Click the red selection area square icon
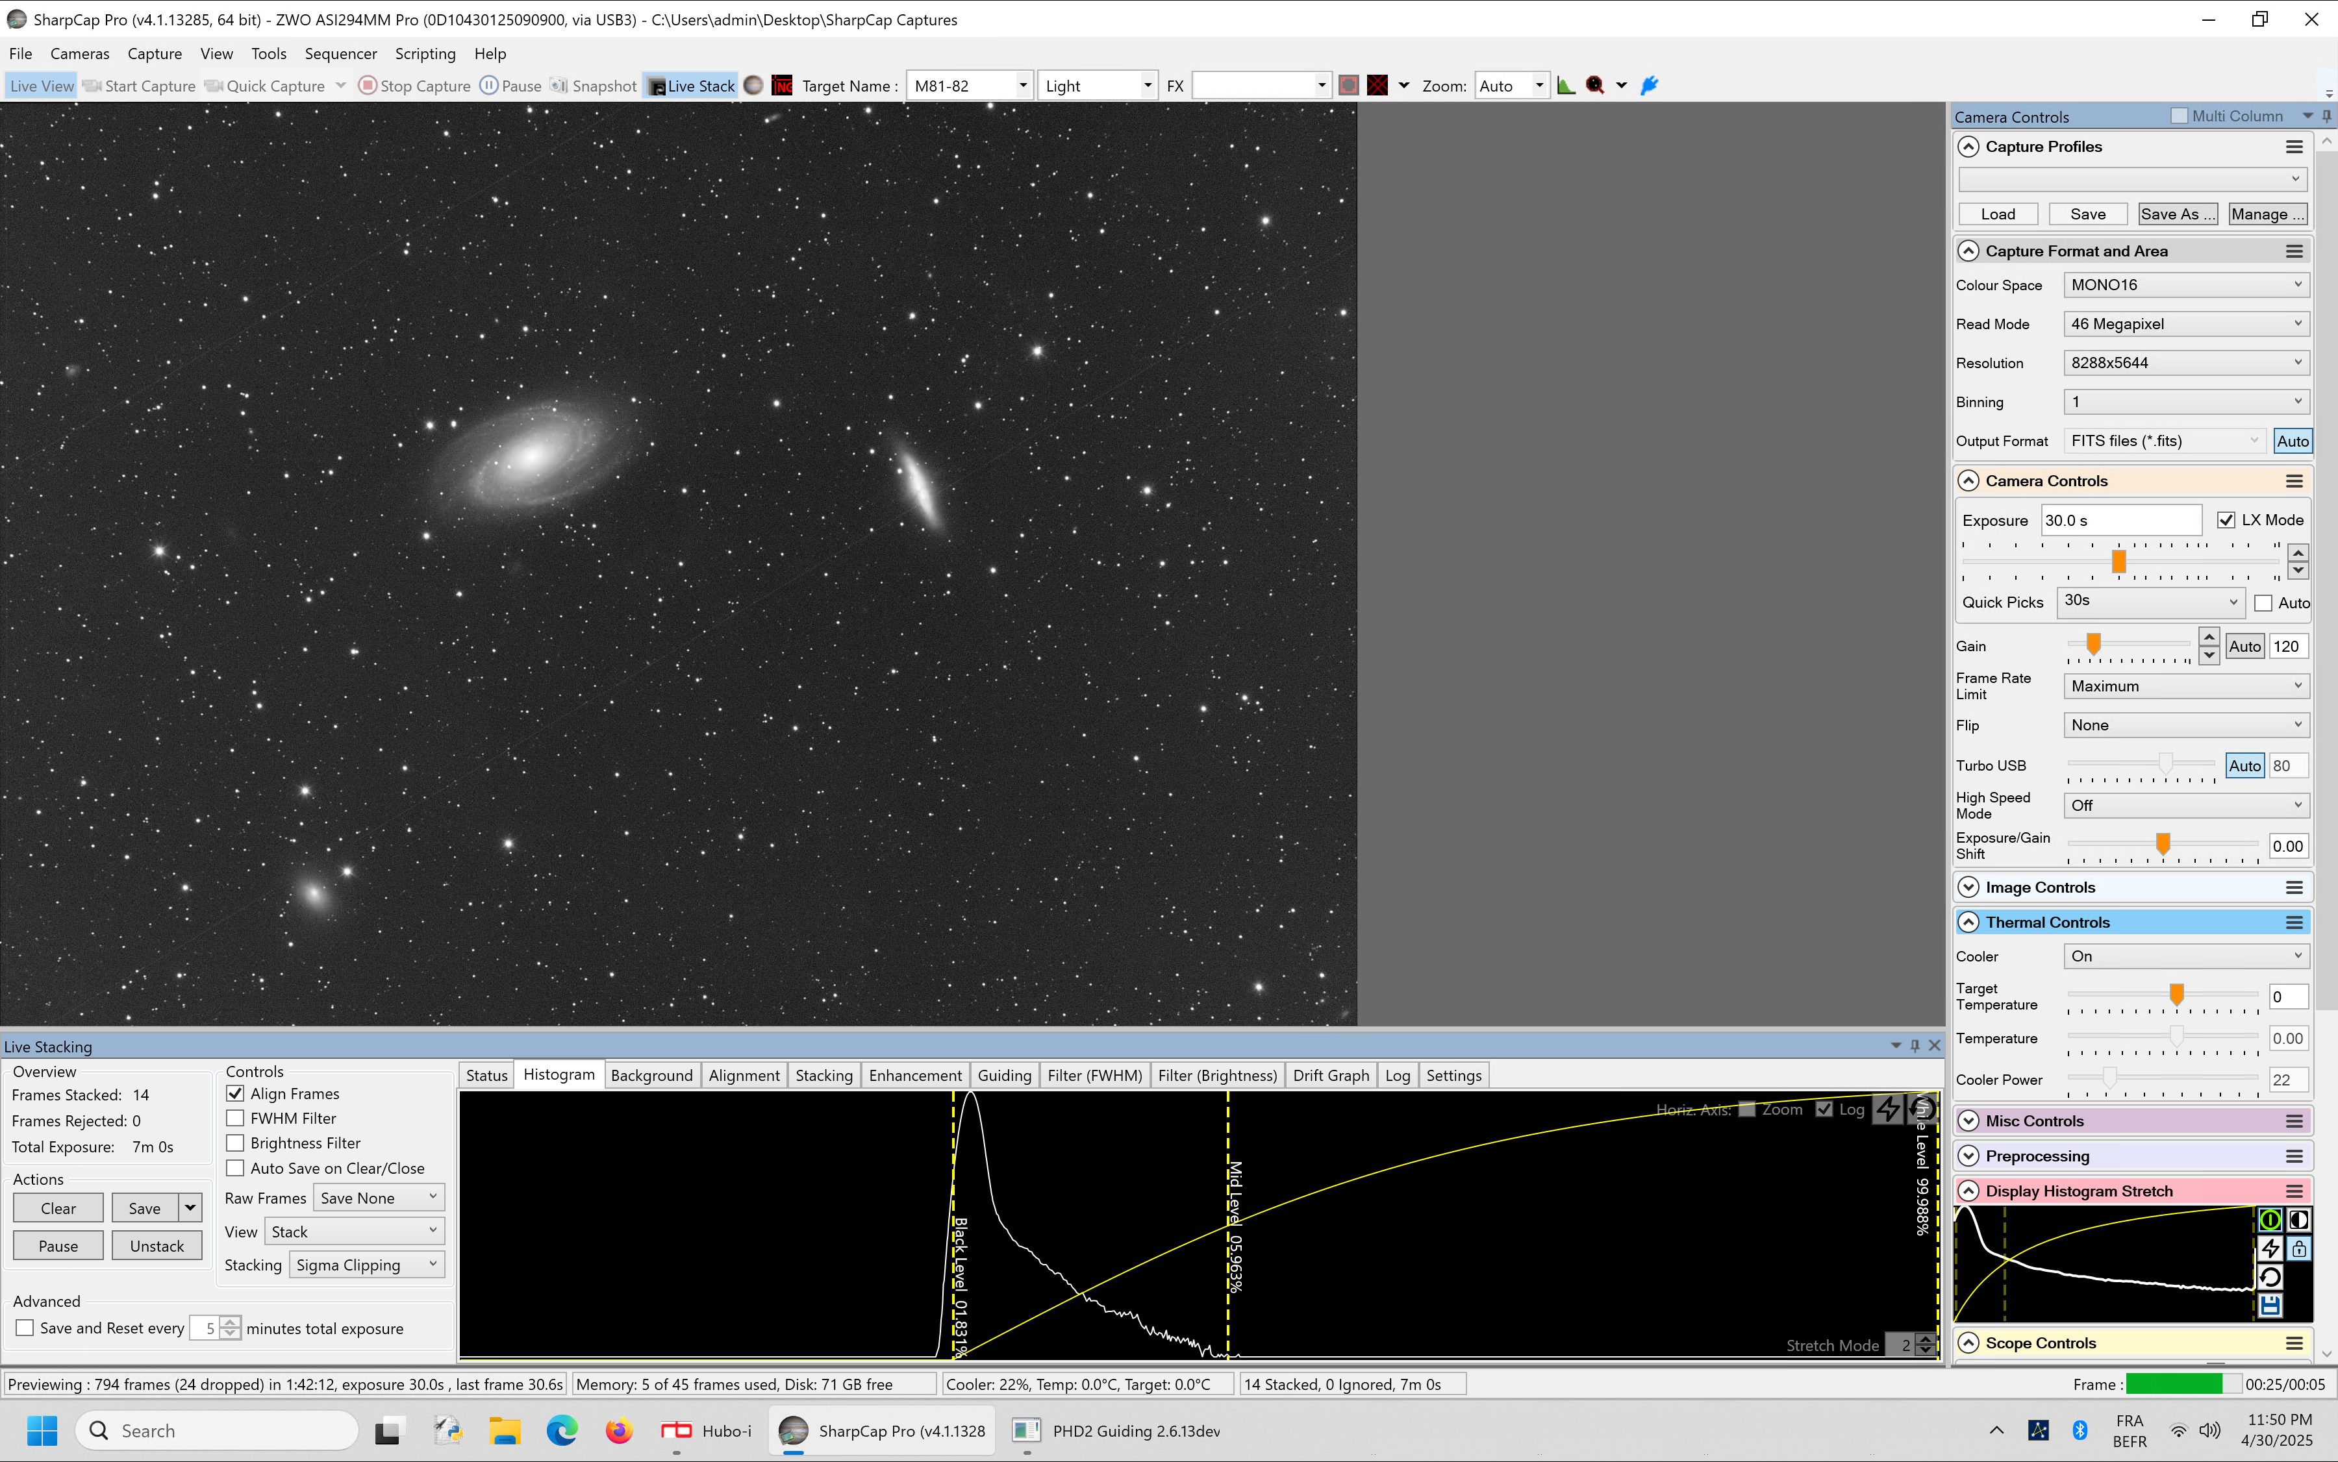The width and height of the screenshot is (2338, 1462). point(1348,86)
